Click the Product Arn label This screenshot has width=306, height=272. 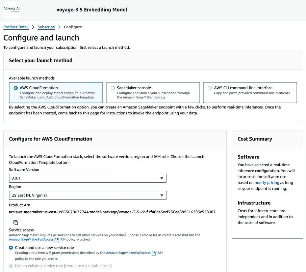(x=19, y=205)
